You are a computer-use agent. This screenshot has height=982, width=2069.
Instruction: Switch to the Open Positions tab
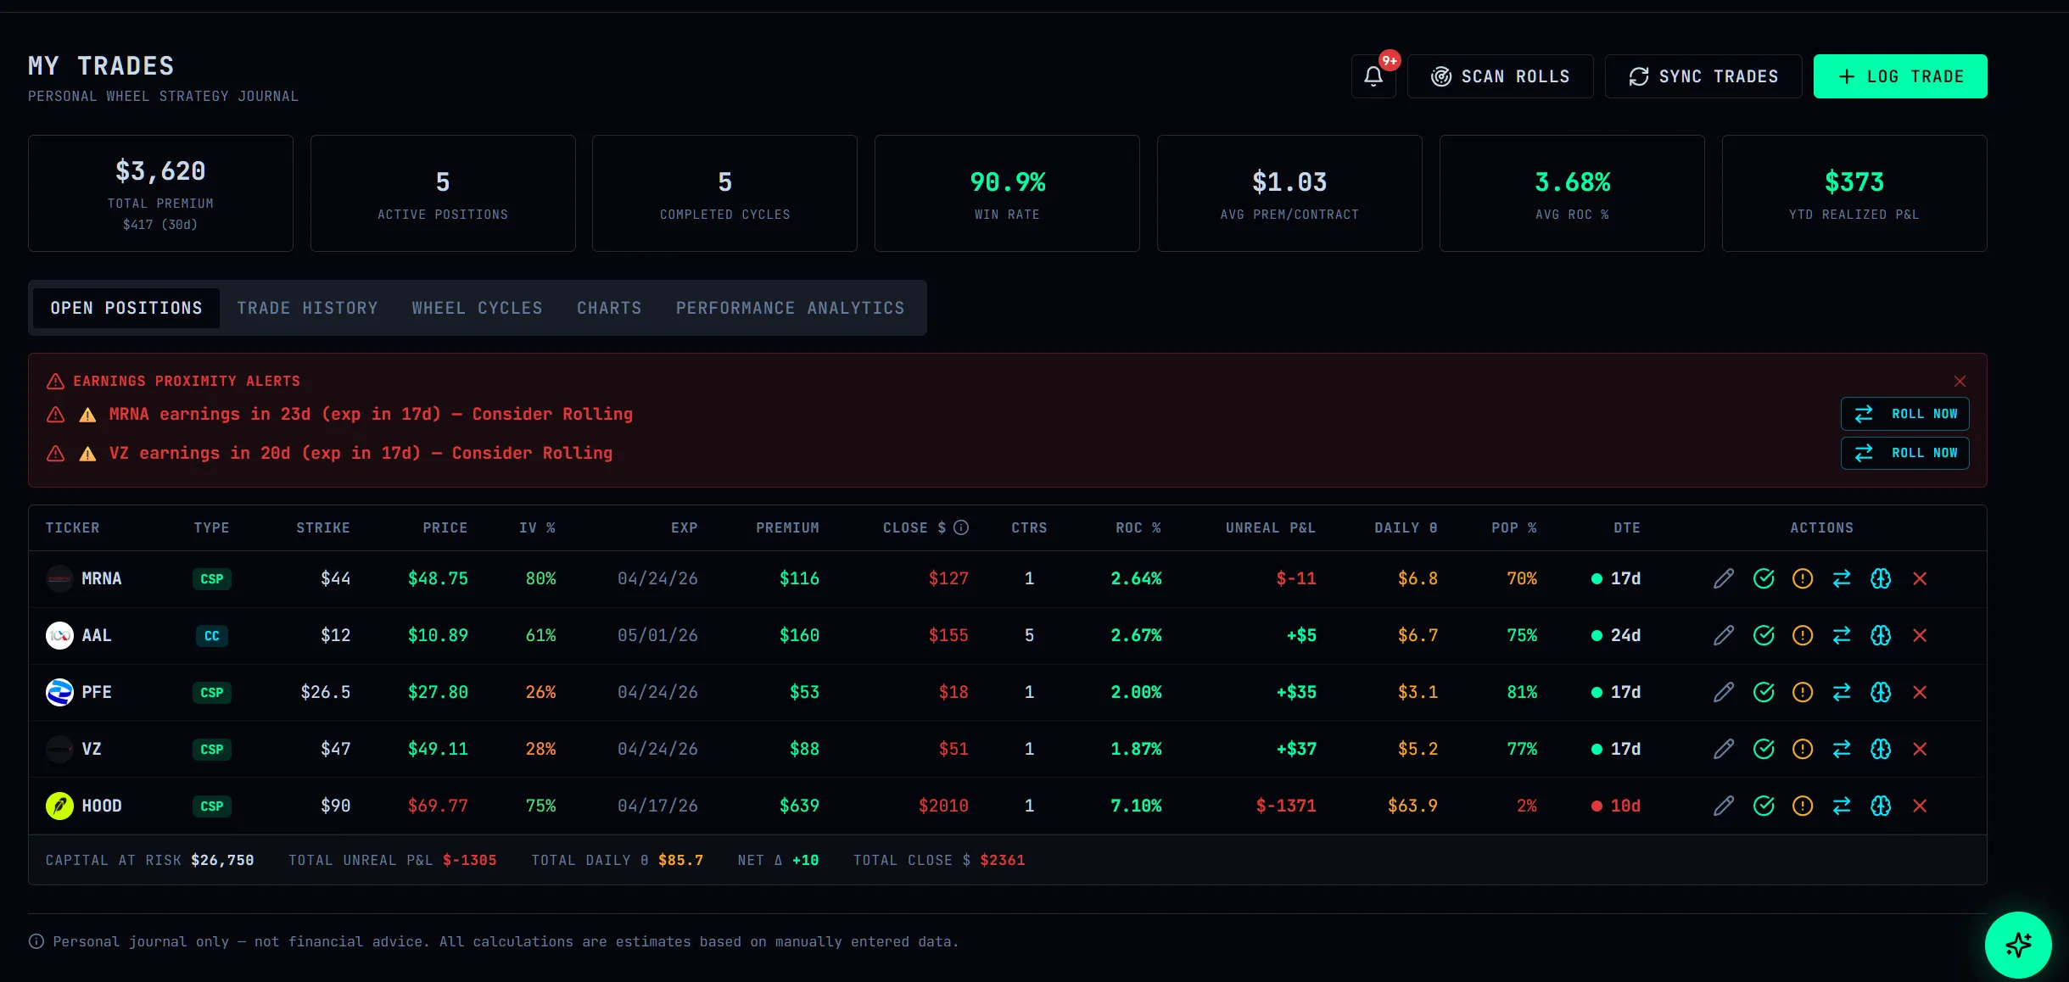click(126, 308)
